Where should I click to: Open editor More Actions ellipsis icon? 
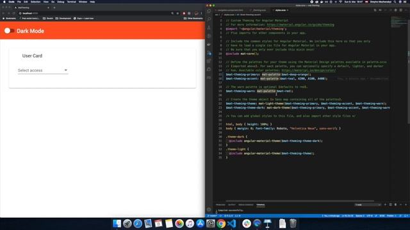click(x=406, y=10)
